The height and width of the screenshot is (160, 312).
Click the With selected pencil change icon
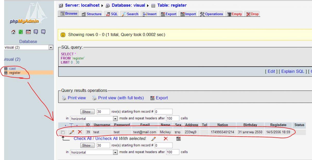click(x=153, y=139)
